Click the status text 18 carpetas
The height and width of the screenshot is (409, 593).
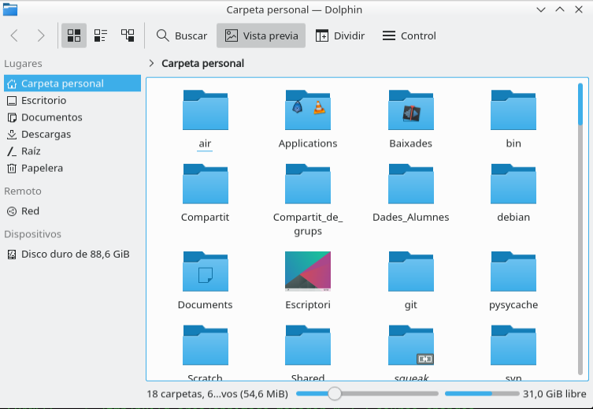(x=217, y=394)
